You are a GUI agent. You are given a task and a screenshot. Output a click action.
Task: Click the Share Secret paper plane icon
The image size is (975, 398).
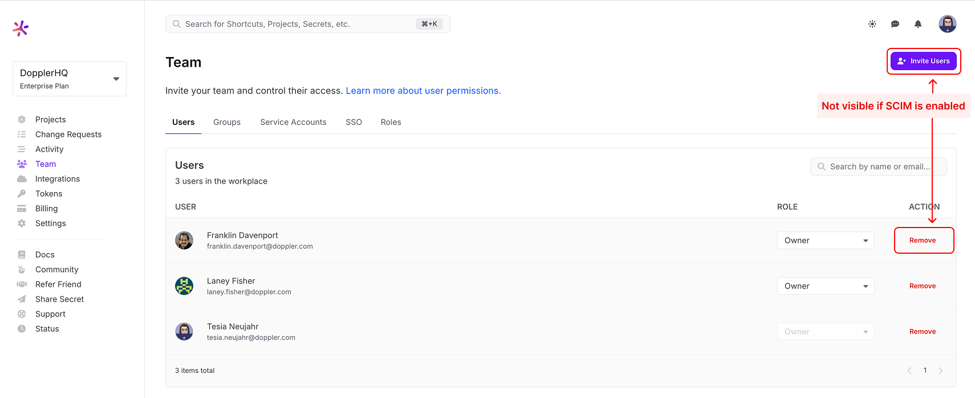[22, 299]
